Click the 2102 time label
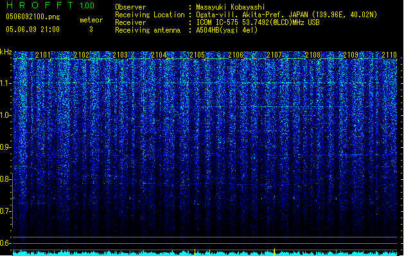404x256 pixels. [x=82, y=55]
